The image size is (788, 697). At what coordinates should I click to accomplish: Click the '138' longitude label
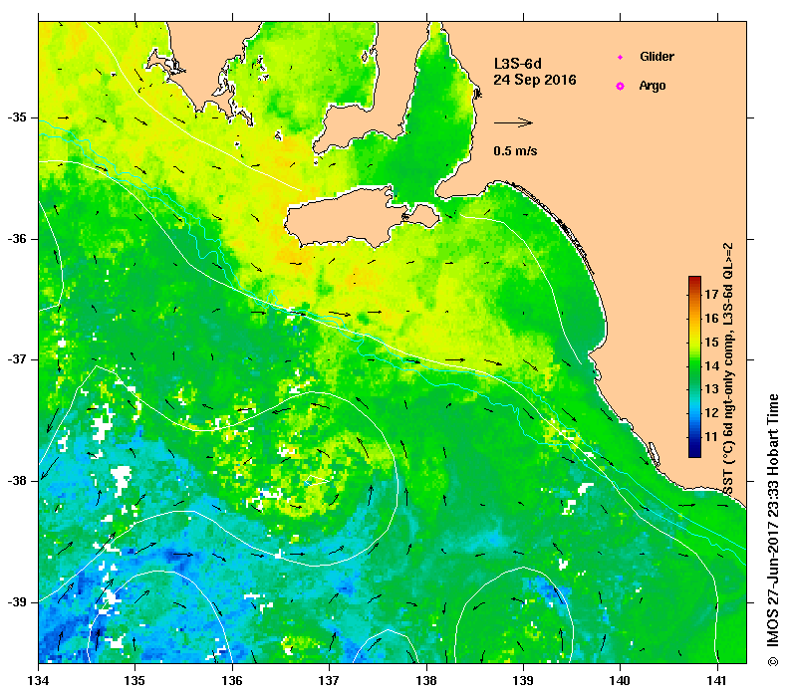point(426,681)
